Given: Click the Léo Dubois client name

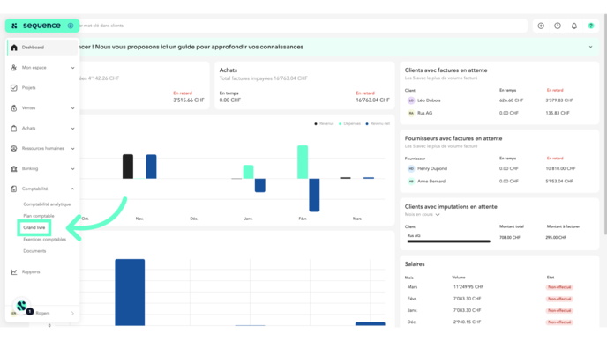Looking at the screenshot, I should click(x=429, y=100).
